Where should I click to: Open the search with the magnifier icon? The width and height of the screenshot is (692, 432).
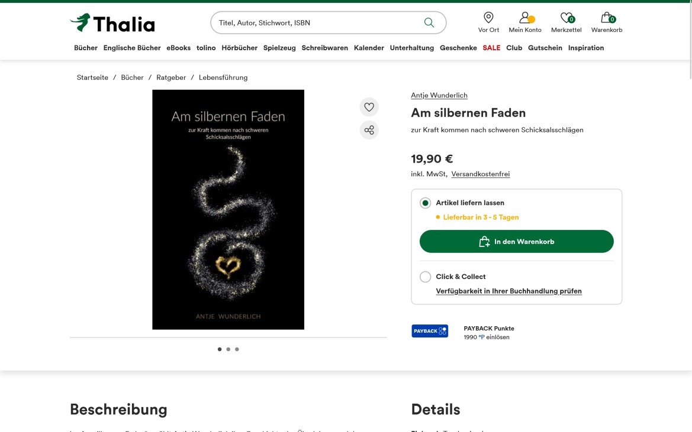coord(429,22)
